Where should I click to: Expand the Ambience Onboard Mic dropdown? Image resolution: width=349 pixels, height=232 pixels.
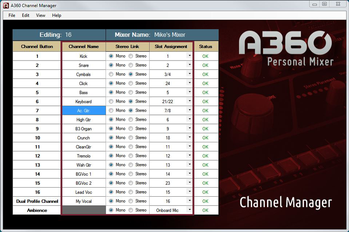click(x=189, y=210)
